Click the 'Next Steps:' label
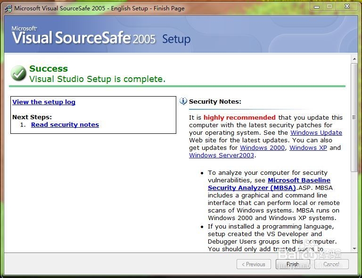The height and width of the screenshot is (278, 362). 32,117
